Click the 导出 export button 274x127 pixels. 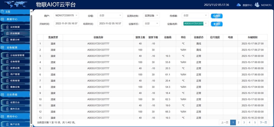click(x=217, y=24)
